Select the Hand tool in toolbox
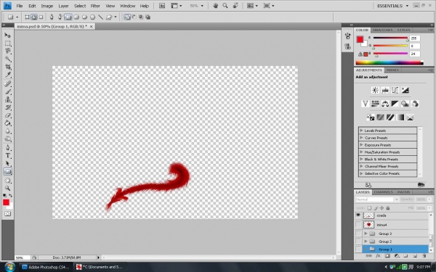The width and height of the screenshot is (436, 272). click(x=8, y=181)
